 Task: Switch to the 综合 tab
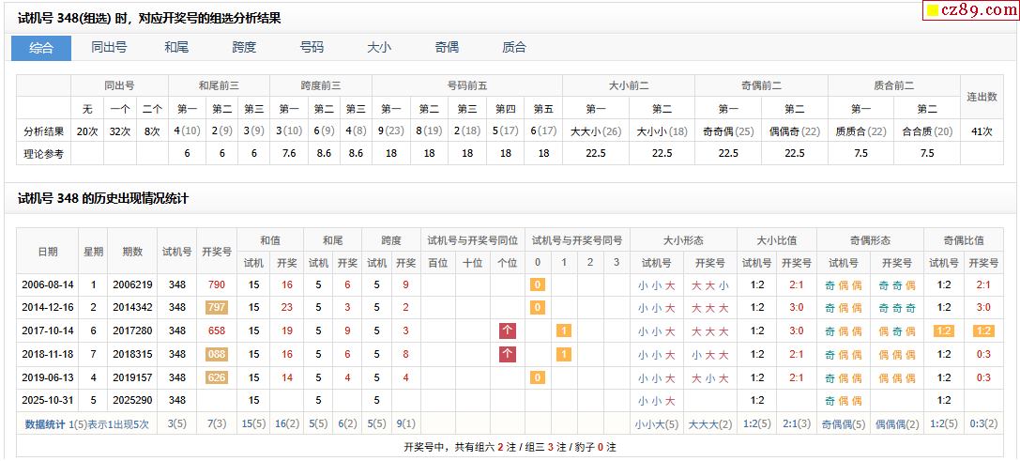click(x=41, y=48)
